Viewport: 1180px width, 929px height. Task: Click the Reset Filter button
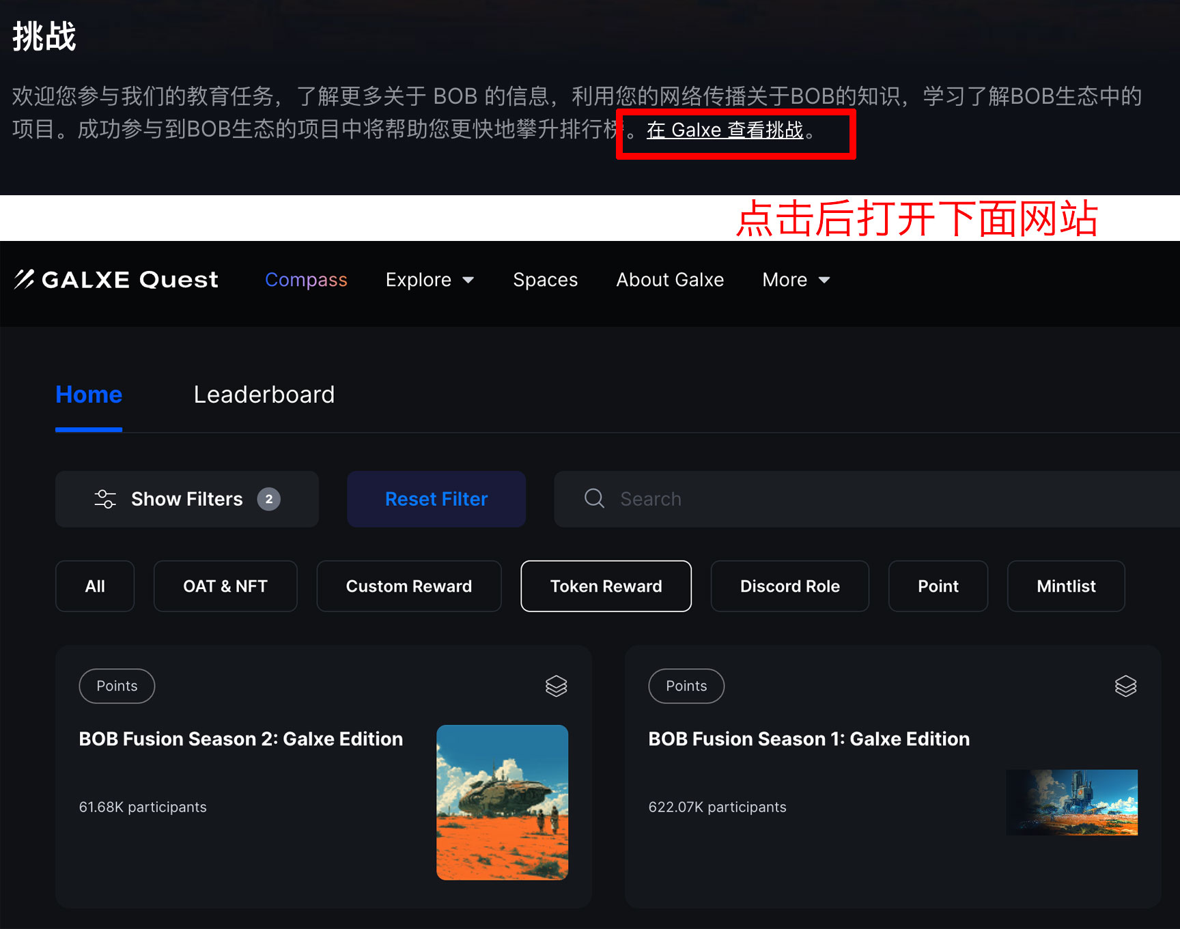click(x=436, y=499)
